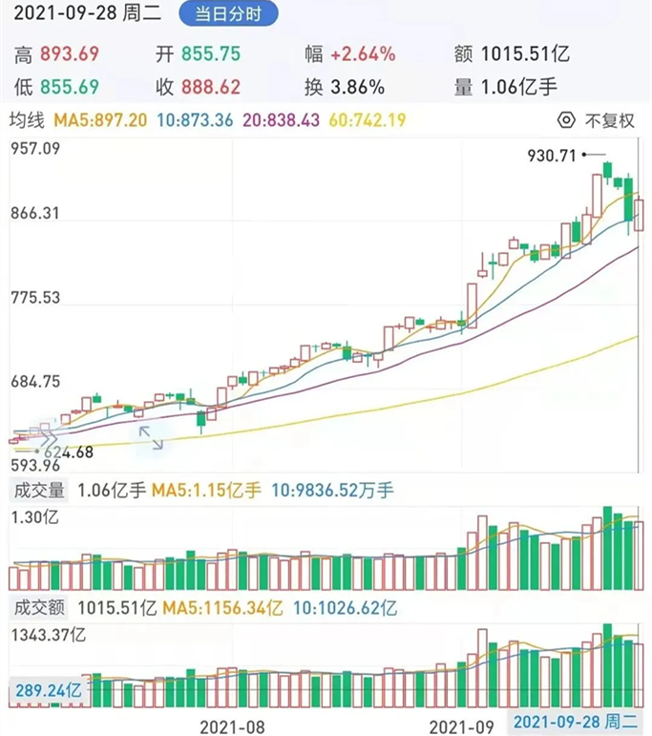Click the low price 855.69
The image size is (652, 736).
pyautogui.click(x=70, y=87)
